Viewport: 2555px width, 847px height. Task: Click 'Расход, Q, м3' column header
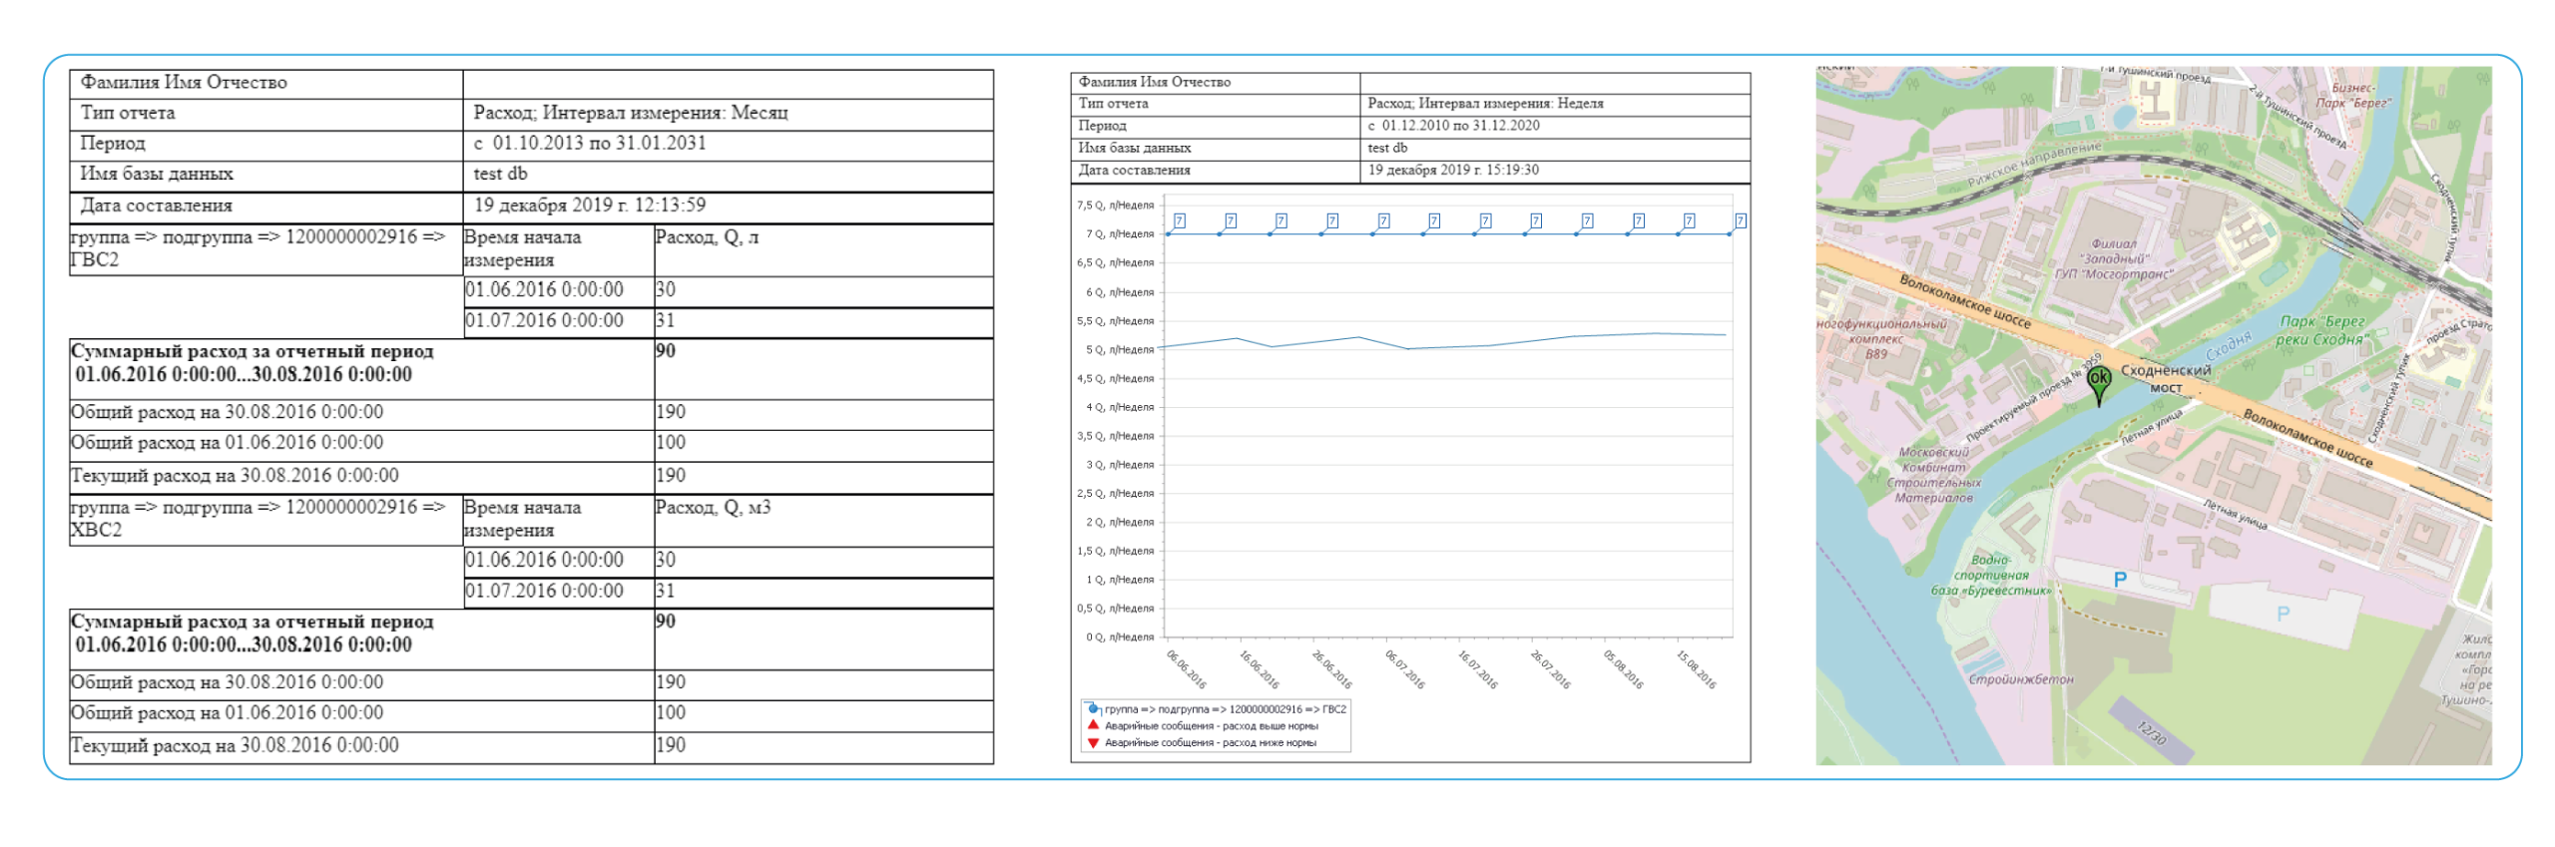pos(713,508)
